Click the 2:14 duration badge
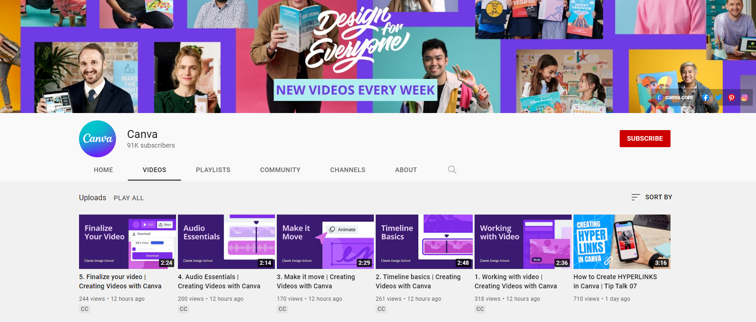 (x=265, y=263)
